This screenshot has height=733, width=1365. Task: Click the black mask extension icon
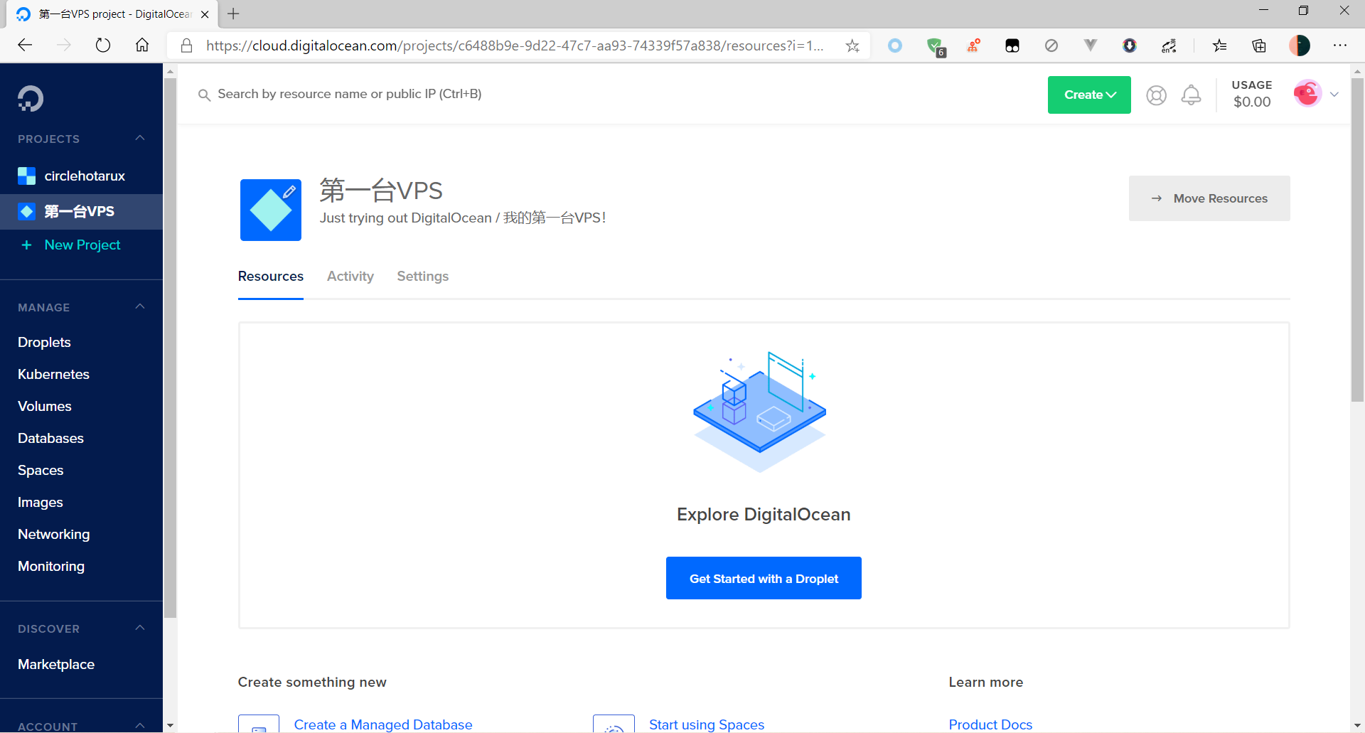[x=1012, y=46]
